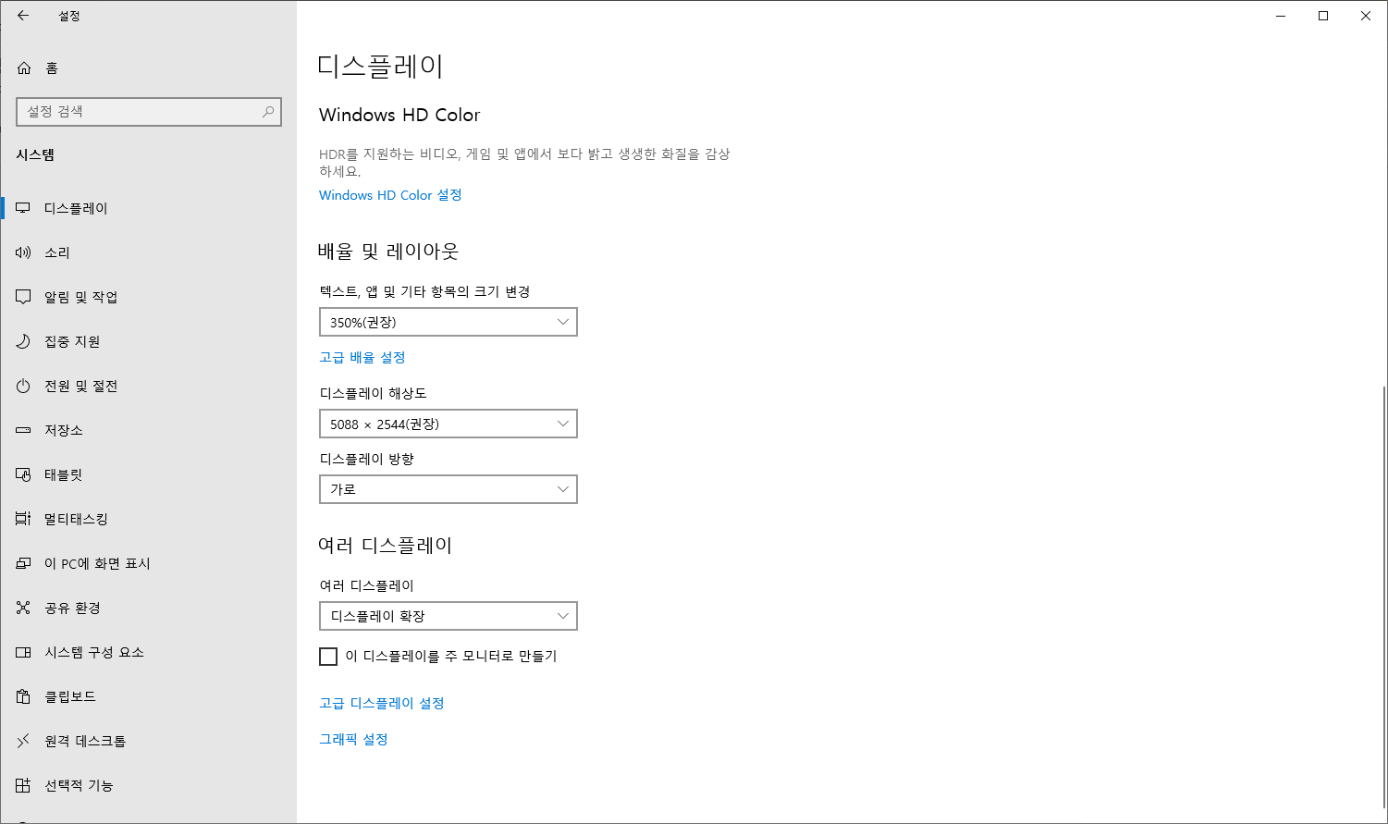Open 클립보드 settings from sidebar

(x=23, y=696)
